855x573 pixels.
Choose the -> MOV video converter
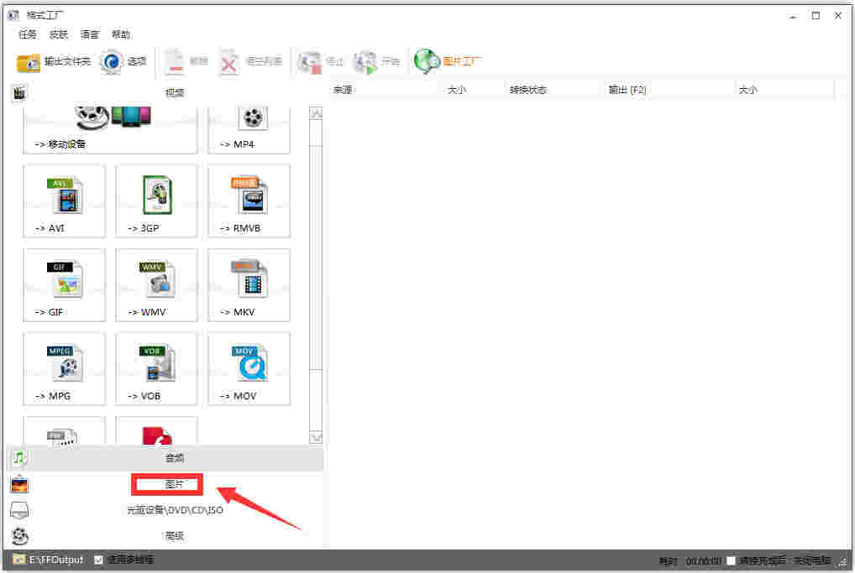(x=249, y=369)
